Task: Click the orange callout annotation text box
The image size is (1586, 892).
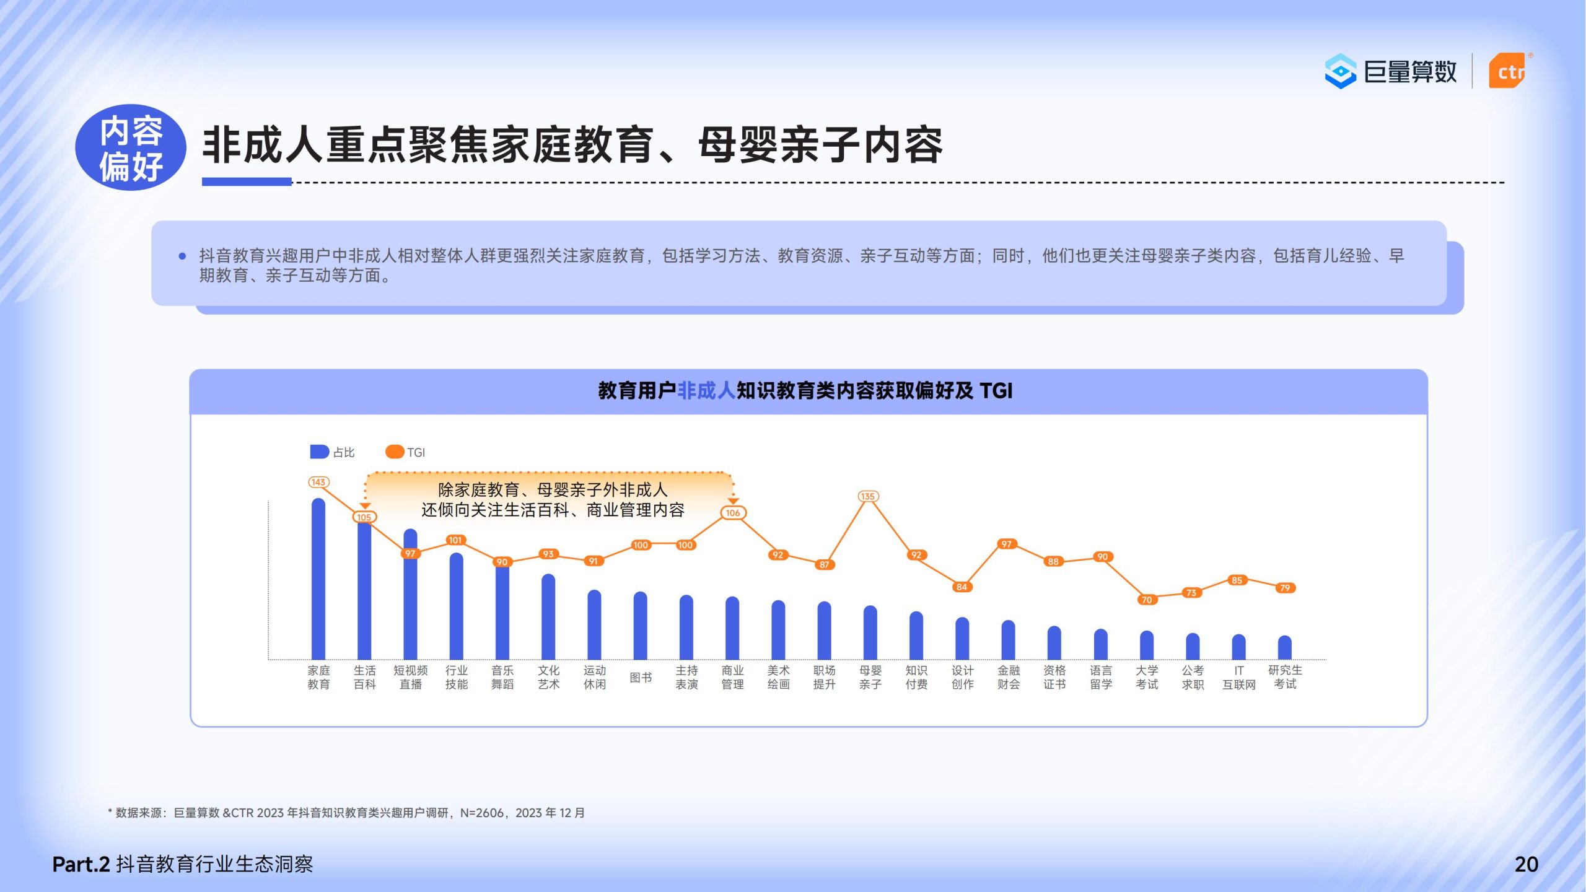Action: point(552,499)
